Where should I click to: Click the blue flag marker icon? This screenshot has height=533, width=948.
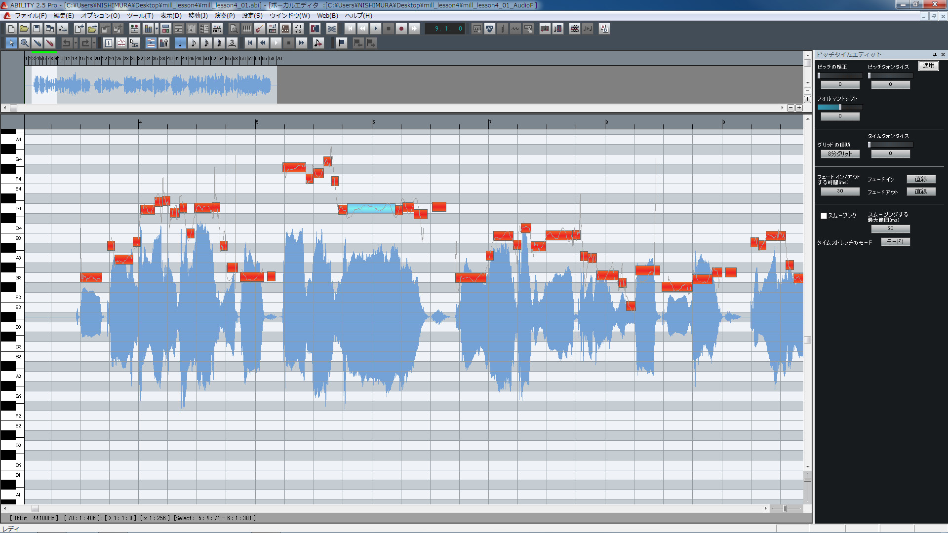coord(342,43)
